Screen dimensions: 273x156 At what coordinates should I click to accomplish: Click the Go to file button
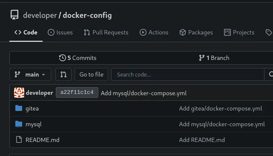pos(92,74)
